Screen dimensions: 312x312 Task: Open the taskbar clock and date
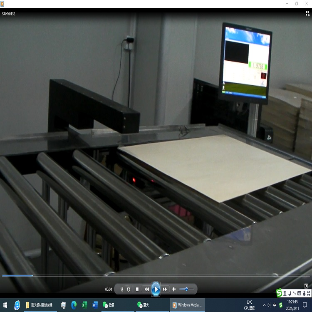coord(292,305)
